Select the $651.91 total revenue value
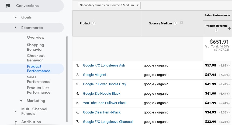This screenshot has height=125, width=232. 219,42
